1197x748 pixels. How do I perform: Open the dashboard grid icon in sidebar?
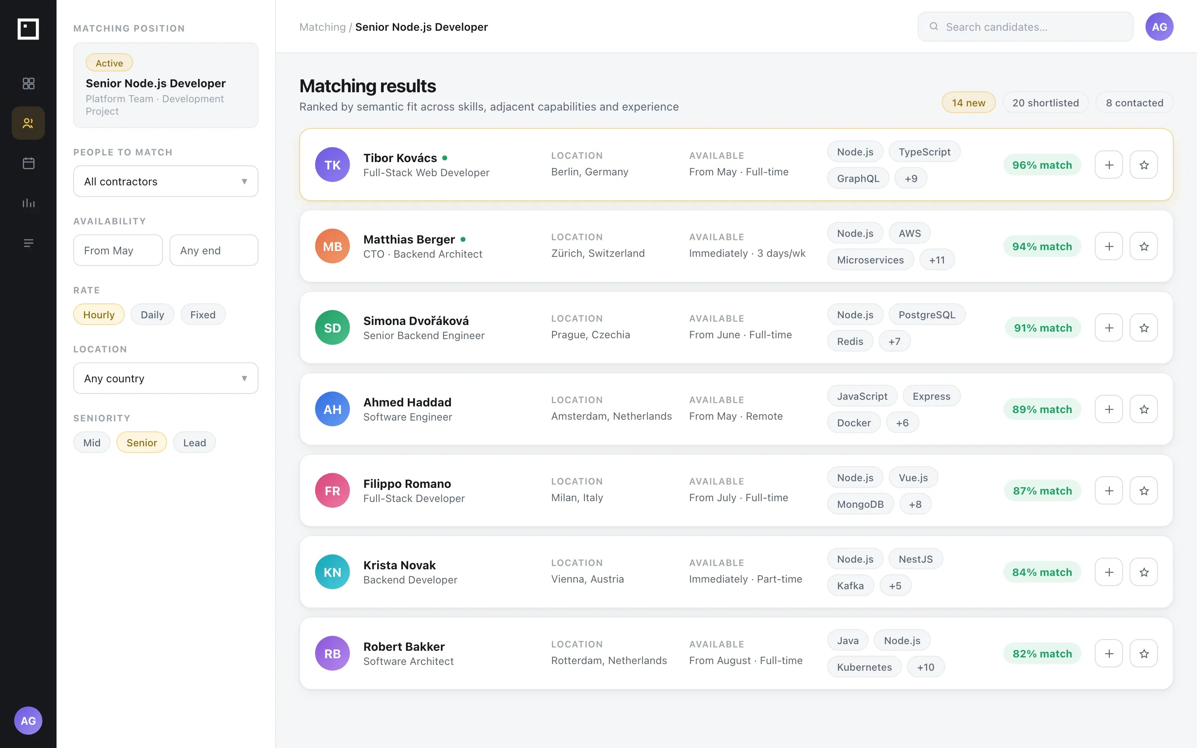pos(28,83)
